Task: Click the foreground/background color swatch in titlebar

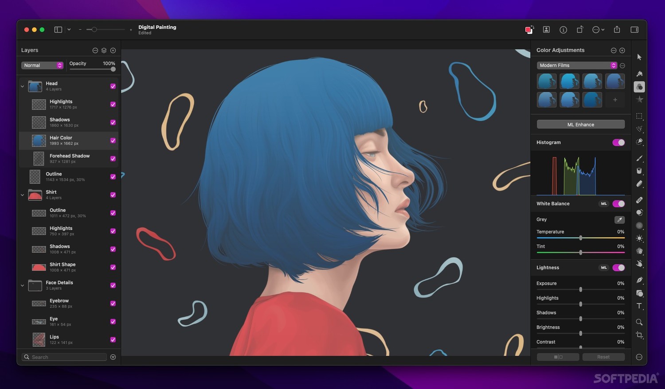Action: click(x=529, y=30)
